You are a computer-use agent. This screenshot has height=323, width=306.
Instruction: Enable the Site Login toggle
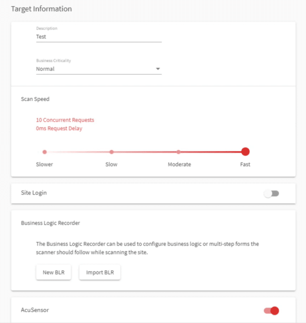[272, 193]
